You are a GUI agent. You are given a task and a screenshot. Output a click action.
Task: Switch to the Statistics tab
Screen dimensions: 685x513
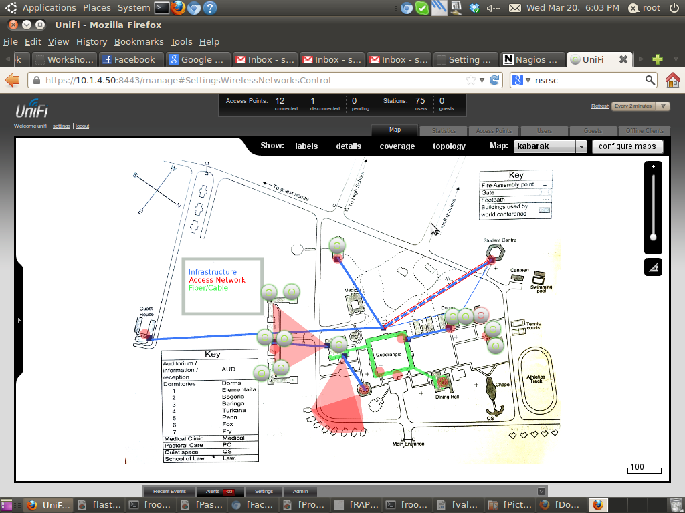click(x=444, y=131)
